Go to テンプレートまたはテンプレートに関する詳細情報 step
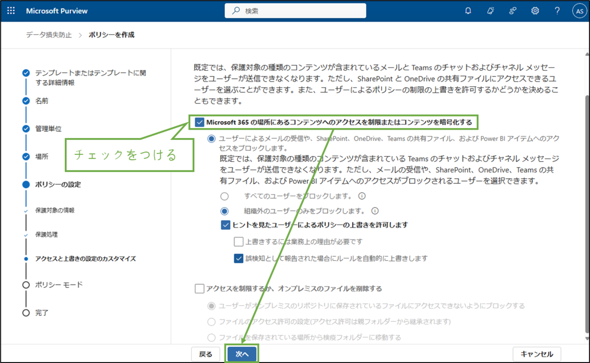 tap(91, 78)
